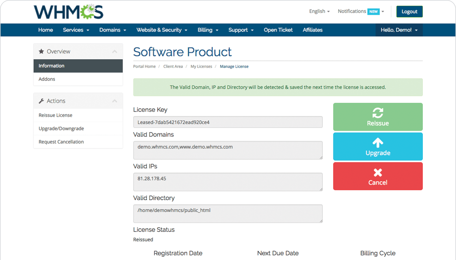The height and width of the screenshot is (260, 456).
Task: Click the NEW notifications badge
Action: coord(373,12)
